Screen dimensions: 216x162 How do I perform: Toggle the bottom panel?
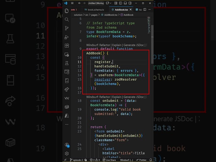coord(125,3)
